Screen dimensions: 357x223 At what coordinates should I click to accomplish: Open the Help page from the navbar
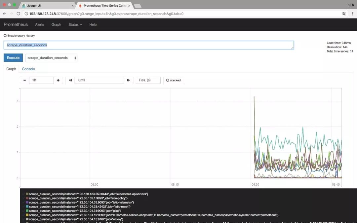point(93,24)
